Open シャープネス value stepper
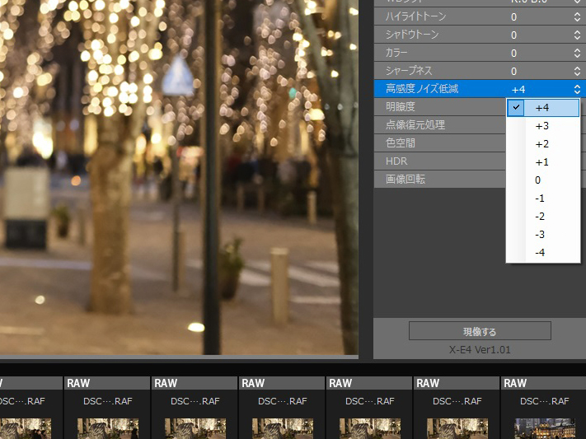Viewport: 586px width, 439px height. point(577,71)
